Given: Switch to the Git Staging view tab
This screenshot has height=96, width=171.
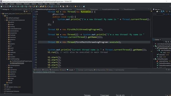Looking at the screenshot, I should pos(88,70).
